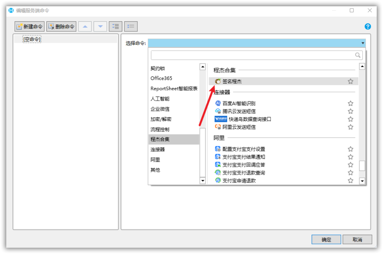Viewport: 383px width, 254px height.
Task: Click the 阿里云发送短信 icon
Action: [218, 127]
